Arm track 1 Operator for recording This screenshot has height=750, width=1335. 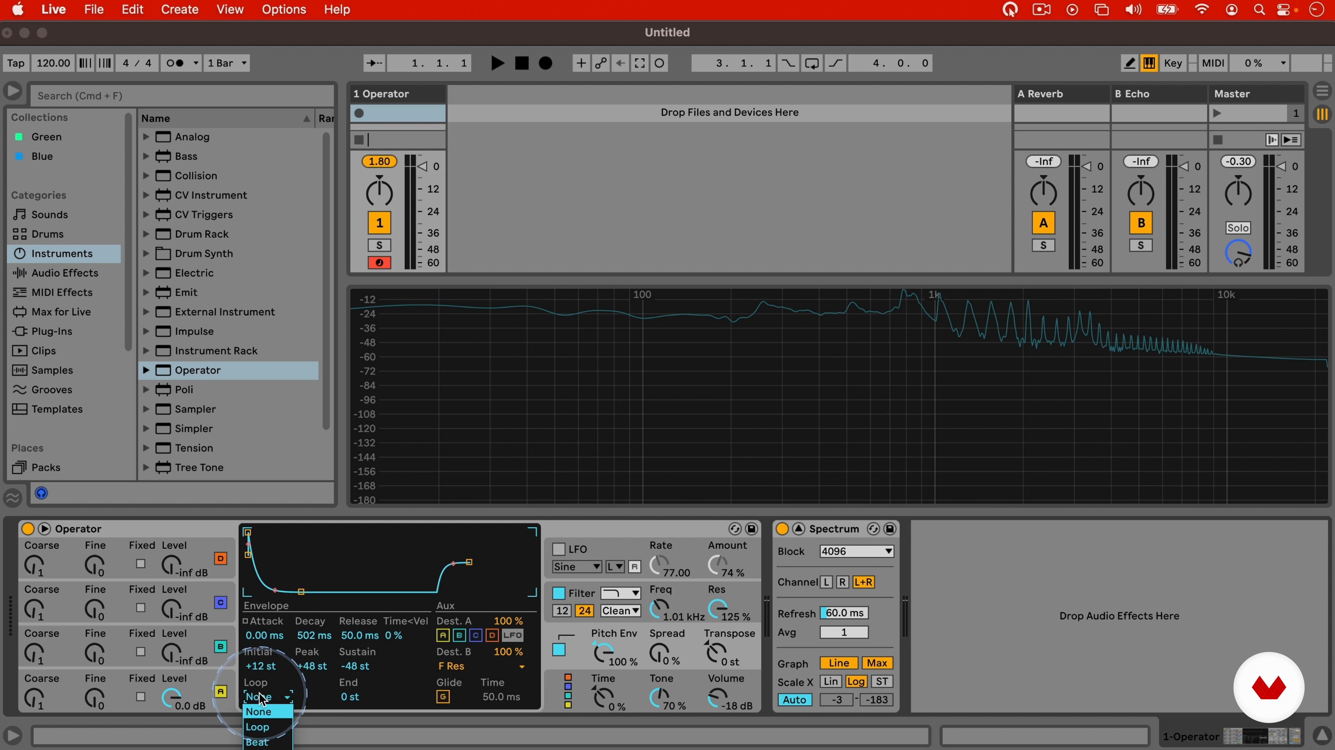(x=379, y=263)
